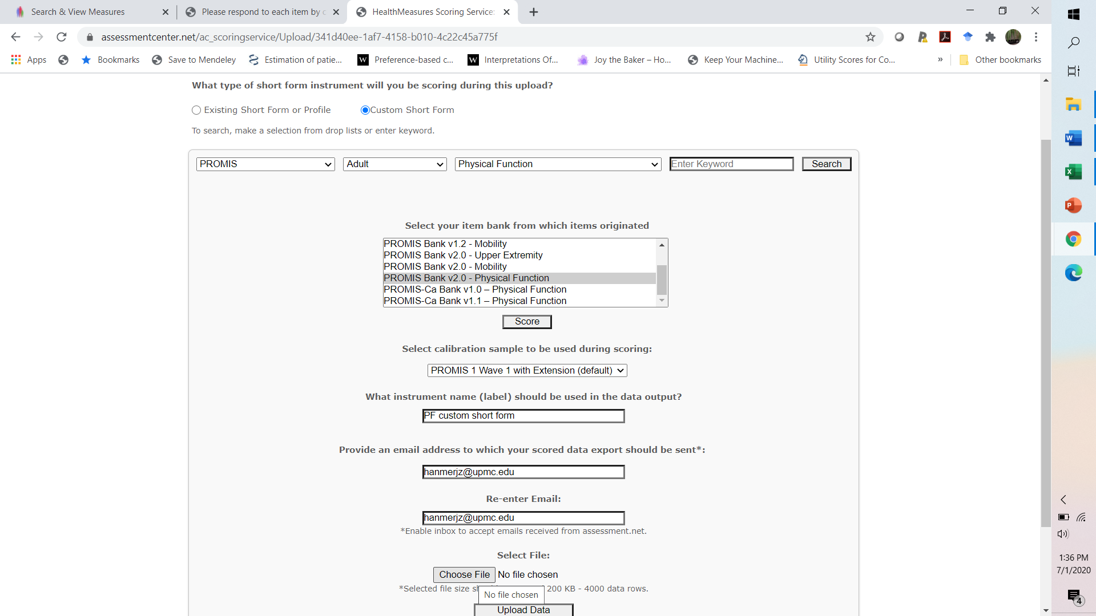Clear the instrument name label field

523,415
